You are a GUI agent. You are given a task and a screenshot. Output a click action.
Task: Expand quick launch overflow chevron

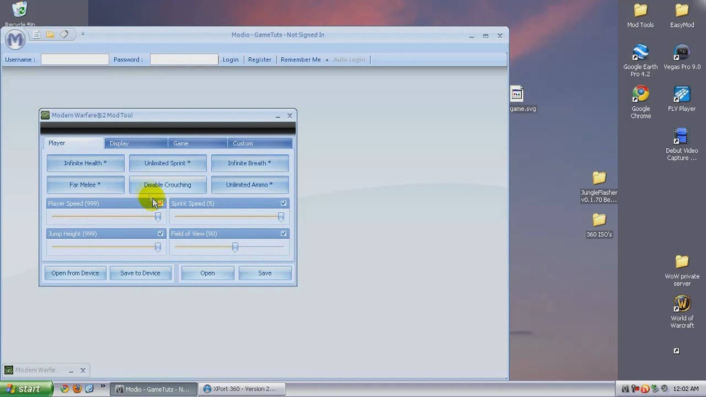(x=103, y=387)
